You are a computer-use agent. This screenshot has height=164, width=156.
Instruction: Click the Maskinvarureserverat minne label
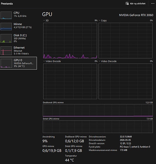point(103,150)
